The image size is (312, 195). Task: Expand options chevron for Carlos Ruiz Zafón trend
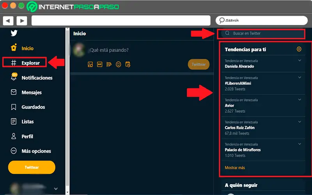click(300, 122)
